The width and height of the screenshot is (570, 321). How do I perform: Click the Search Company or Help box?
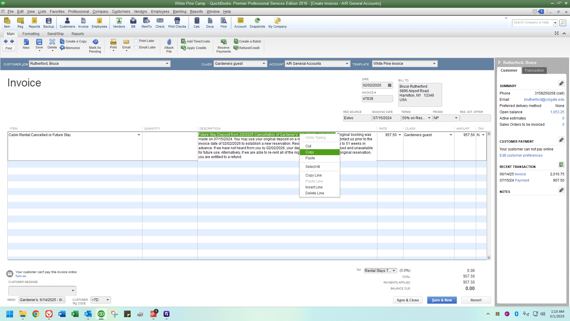coord(533,23)
